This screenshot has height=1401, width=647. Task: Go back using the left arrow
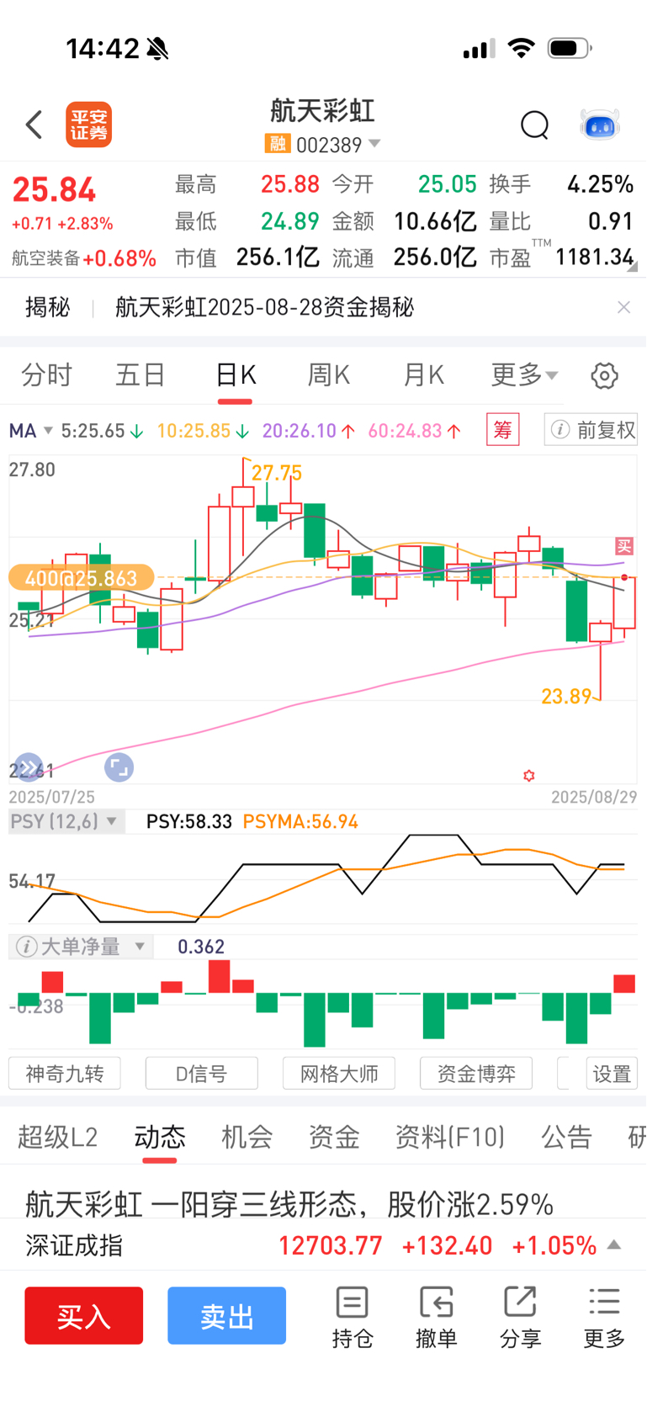click(34, 125)
